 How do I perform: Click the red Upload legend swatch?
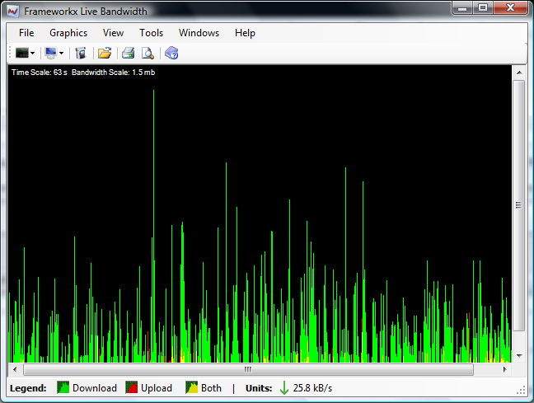[x=132, y=388]
